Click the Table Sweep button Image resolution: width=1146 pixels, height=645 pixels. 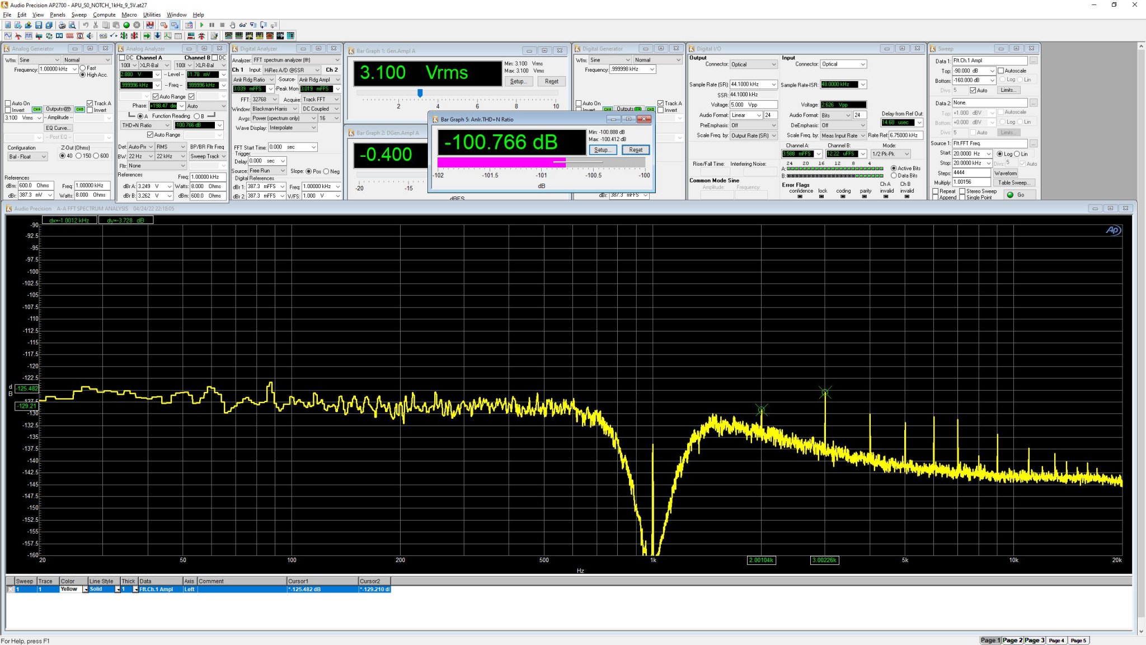(x=1013, y=183)
